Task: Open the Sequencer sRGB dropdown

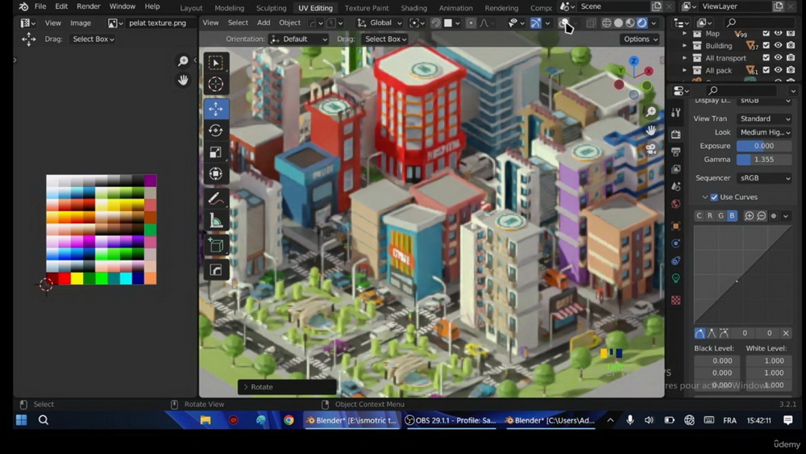Action: pyautogui.click(x=764, y=178)
